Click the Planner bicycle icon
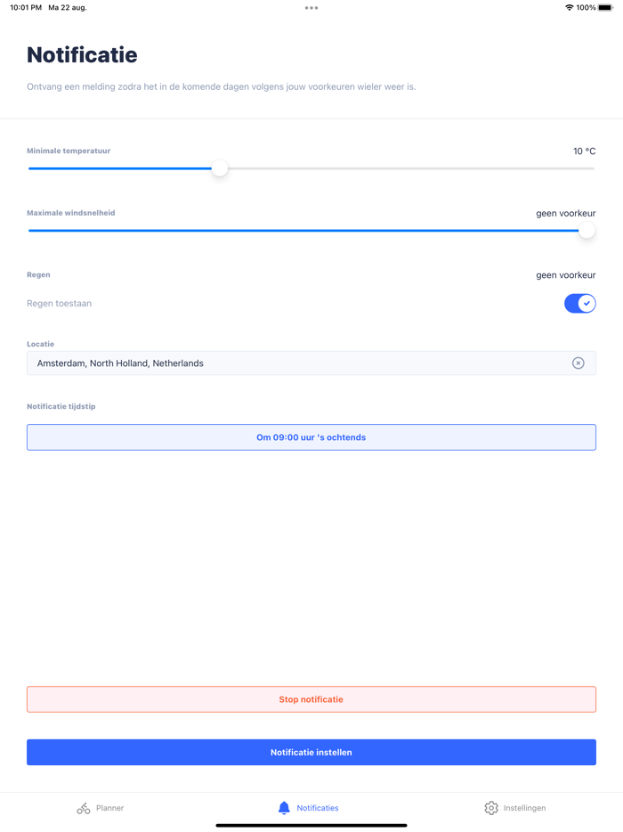 click(84, 808)
